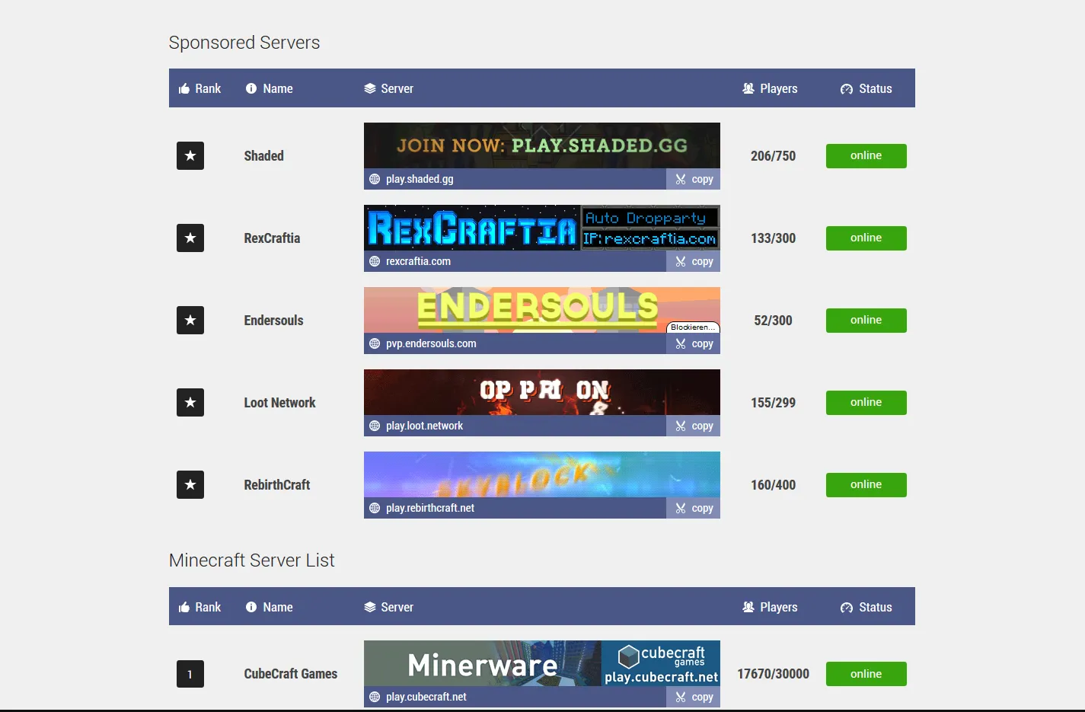Copy the pvp.endersouls.com server address
Viewport: 1085px width, 712px height.
(694, 344)
